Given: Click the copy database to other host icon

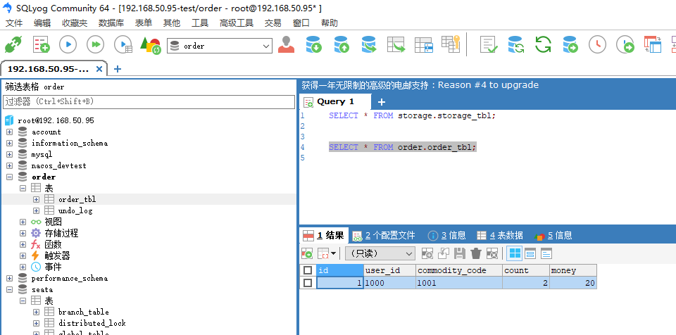Looking at the screenshot, I should [x=368, y=44].
